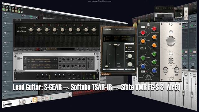This screenshot has width=199, height=112.
Task: Click the Amp Drive knob on Wayfarer
Action: coord(86,30)
